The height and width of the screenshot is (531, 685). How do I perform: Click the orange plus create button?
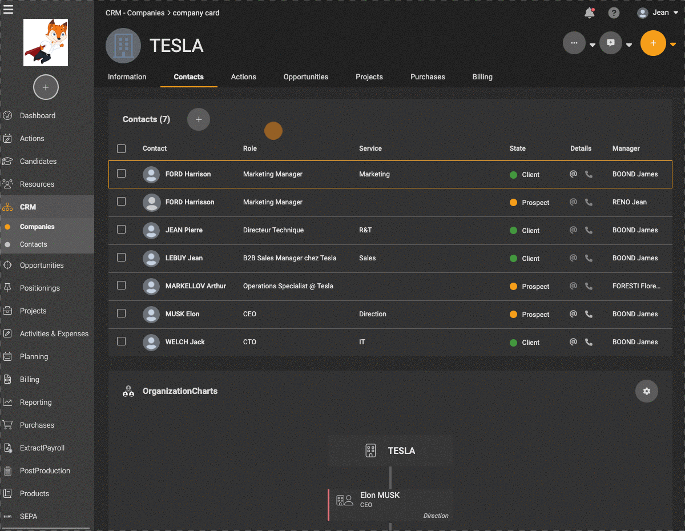(653, 43)
